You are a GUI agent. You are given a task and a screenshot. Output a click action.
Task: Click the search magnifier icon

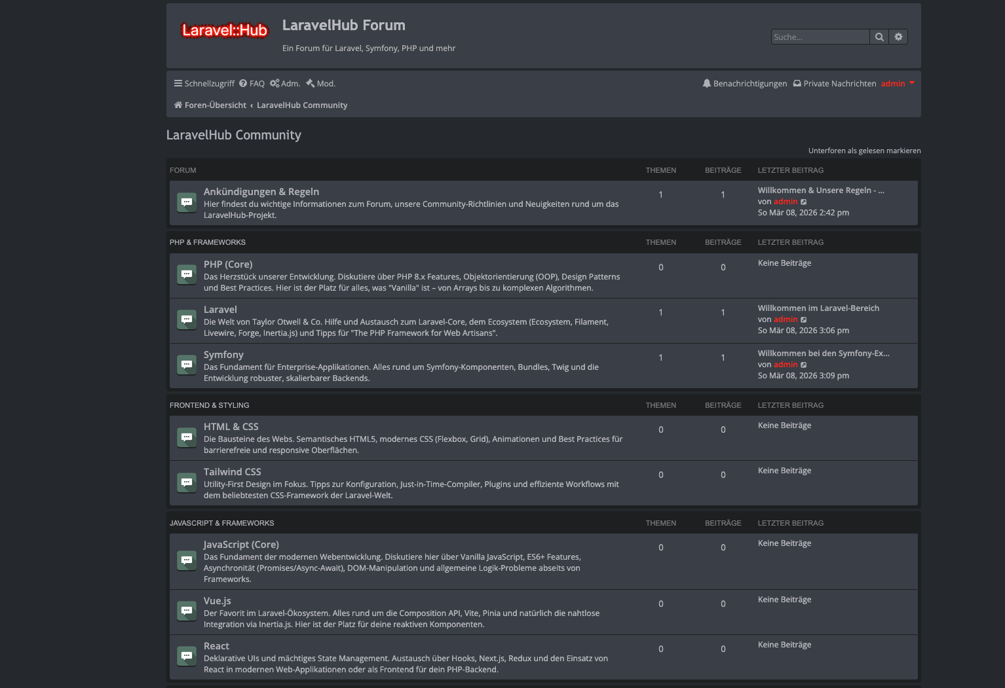(x=879, y=37)
